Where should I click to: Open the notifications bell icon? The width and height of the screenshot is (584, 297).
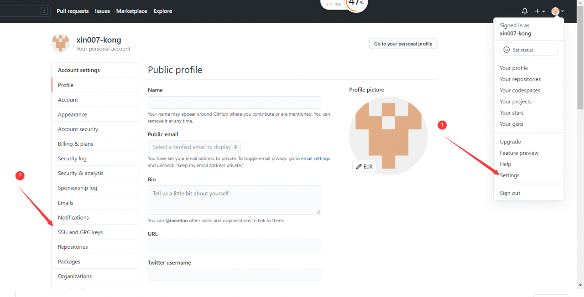click(x=525, y=11)
